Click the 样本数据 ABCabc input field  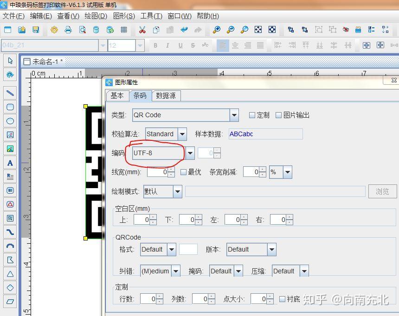click(266, 134)
